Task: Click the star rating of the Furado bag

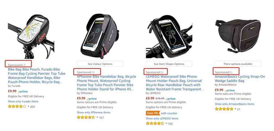Action: pos(17,106)
